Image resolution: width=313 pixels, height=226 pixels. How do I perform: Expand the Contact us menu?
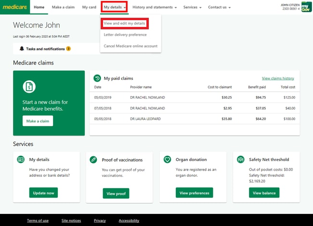click(219, 7)
